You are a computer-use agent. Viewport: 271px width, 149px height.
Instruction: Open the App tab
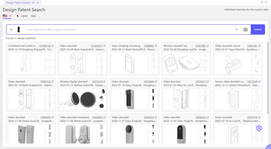click(33, 16)
